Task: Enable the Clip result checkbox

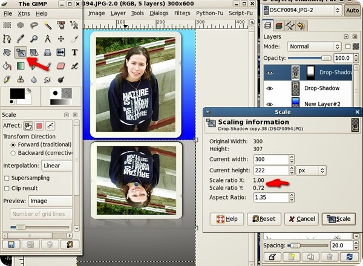Action: coord(7,189)
